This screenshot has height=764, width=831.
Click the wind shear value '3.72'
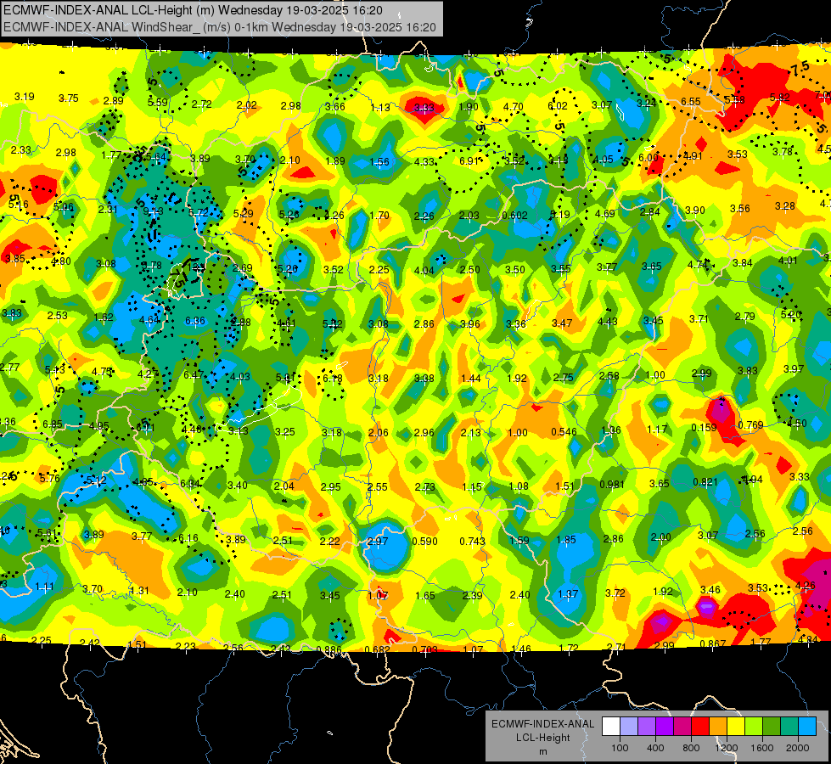pyautogui.click(x=615, y=593)
